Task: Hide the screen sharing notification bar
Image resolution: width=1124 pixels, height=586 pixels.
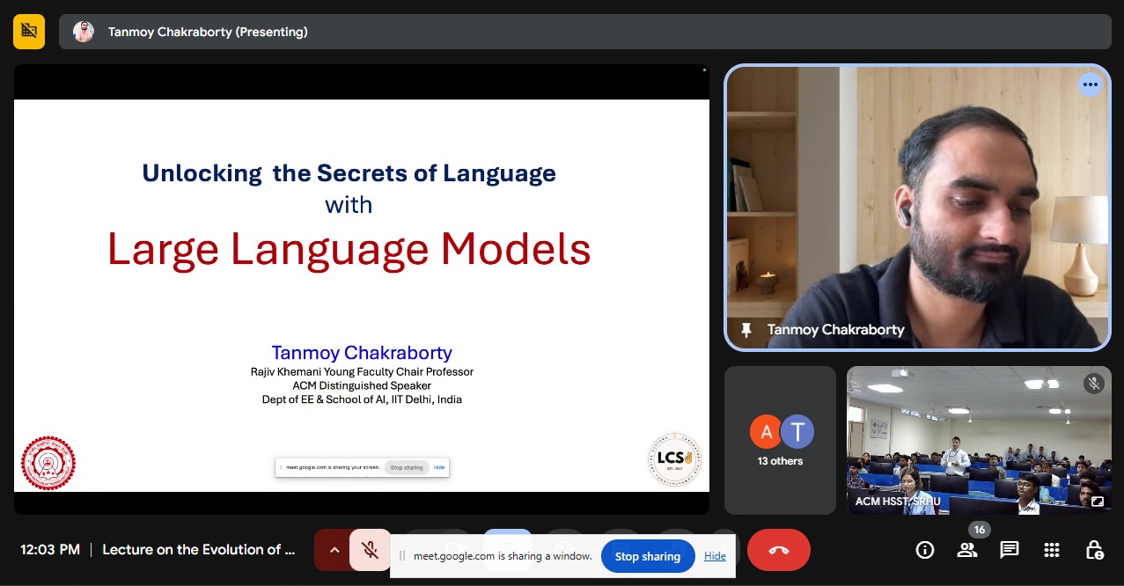Action: (715, 556)
